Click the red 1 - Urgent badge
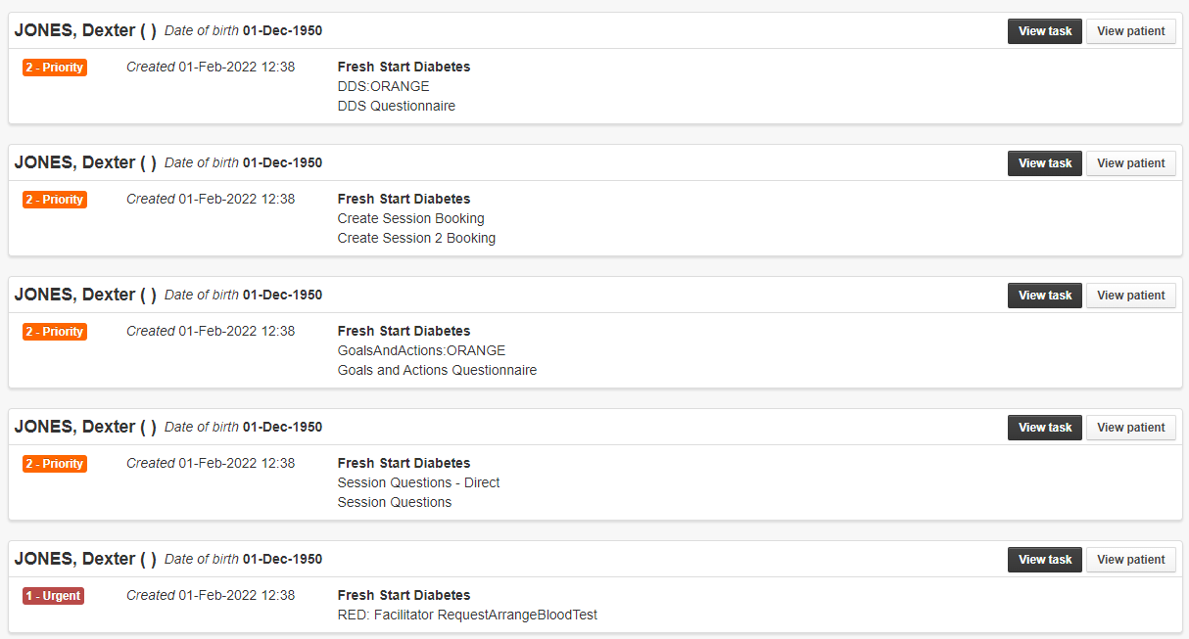Viewport: 1189px width, 639px height. (54, 596)
